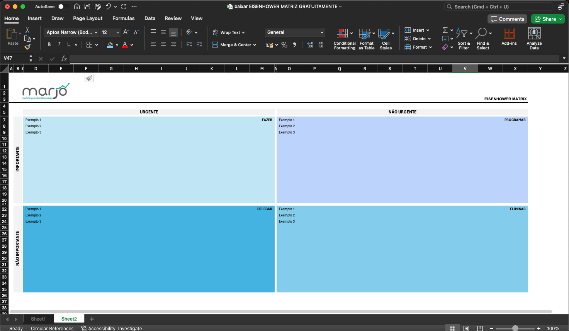Expand Merge & Center options arrow
The image size is (569, 331).
(x=255, y=45)
